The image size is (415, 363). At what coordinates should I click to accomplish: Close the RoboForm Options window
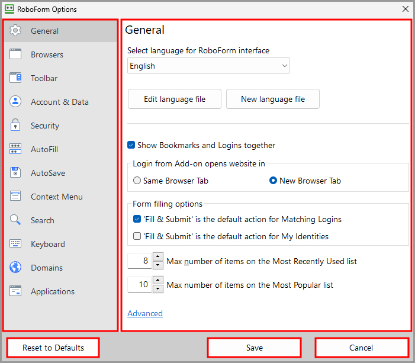(405, 9)
